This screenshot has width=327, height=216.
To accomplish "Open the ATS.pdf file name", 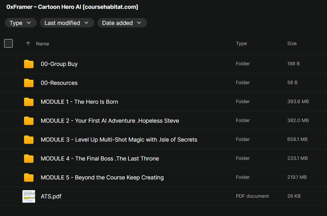I will coord(51,196).
